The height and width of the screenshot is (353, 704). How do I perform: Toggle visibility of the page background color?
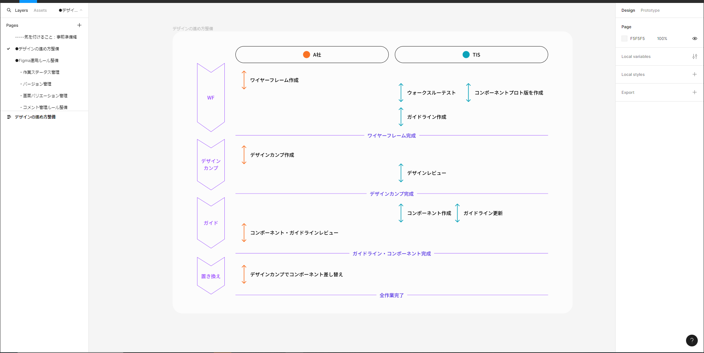pos(695,38)
